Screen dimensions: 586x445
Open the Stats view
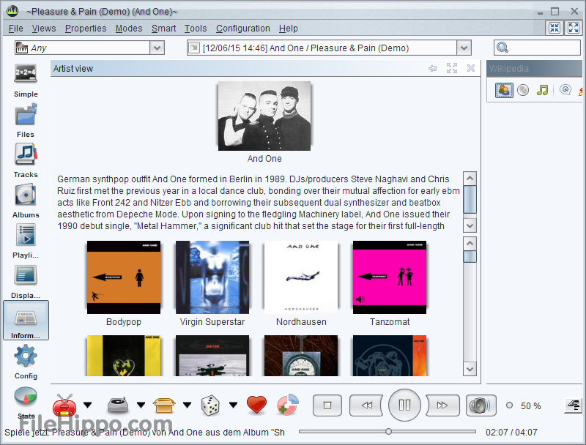click(x=26, y=403)
